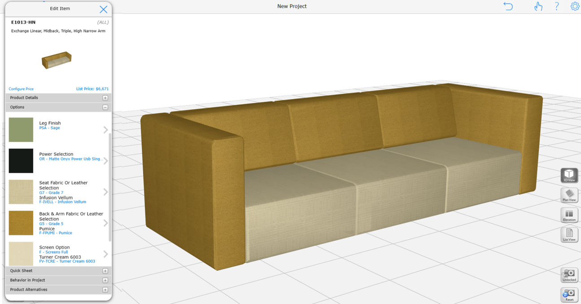Click the List Price $6,671 link
The width and height of the screenshot is (581, 304).
(x=92, y=88)
